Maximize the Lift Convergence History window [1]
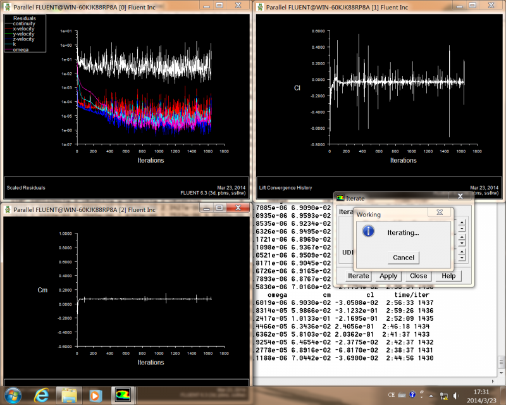 (x=472, y=5)
